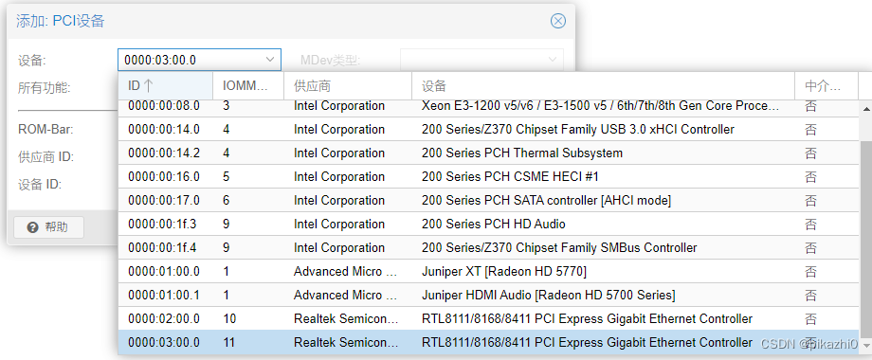Pick the 200 Series PCH SATA controller row
The height and width of the screenshot is (360, 872).
tap(488, 201)
